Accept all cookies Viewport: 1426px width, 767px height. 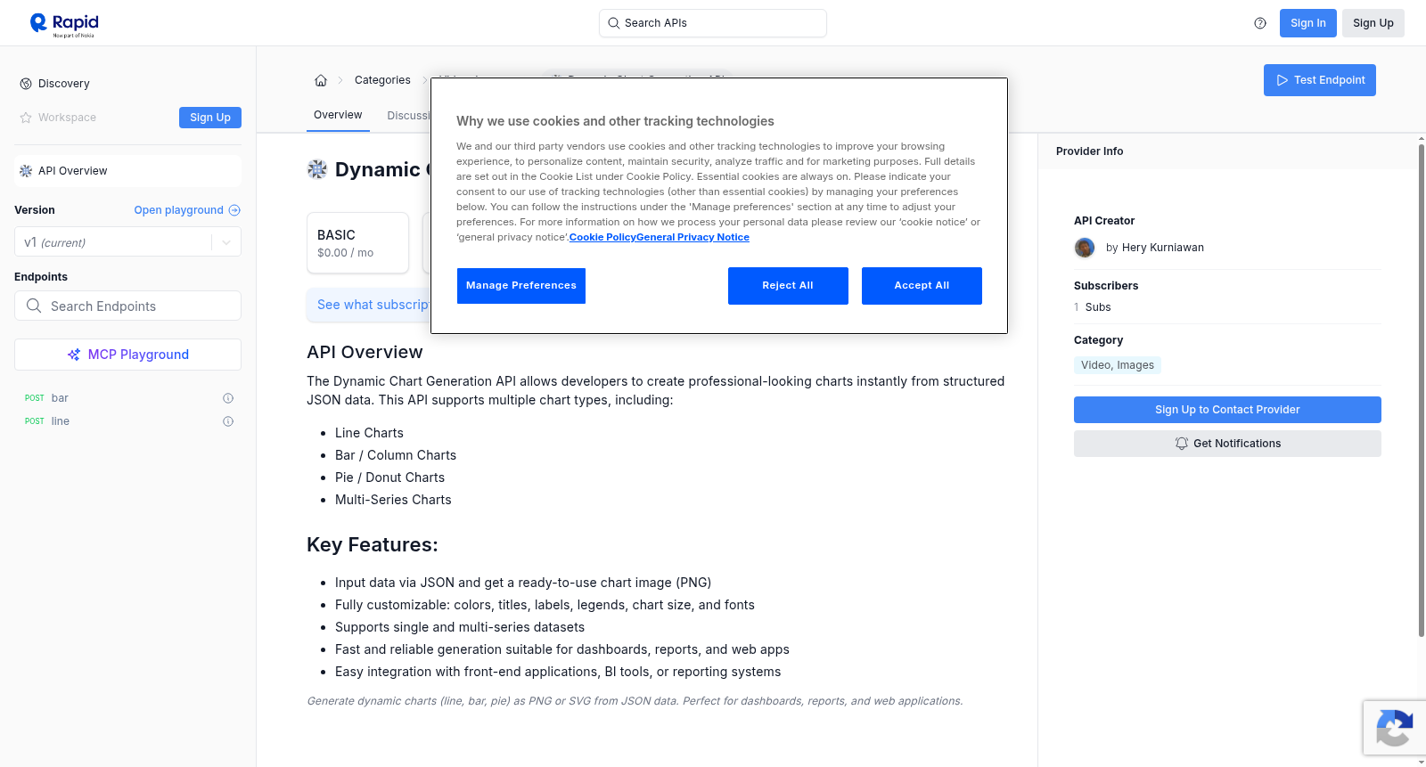tap(922, 286)
